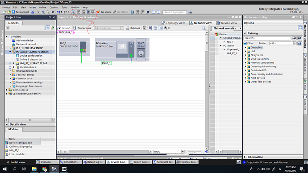Open the 100% zoom level dropdown
The width and height of the screenshot is (308, 173).
(x=183, y=152)
